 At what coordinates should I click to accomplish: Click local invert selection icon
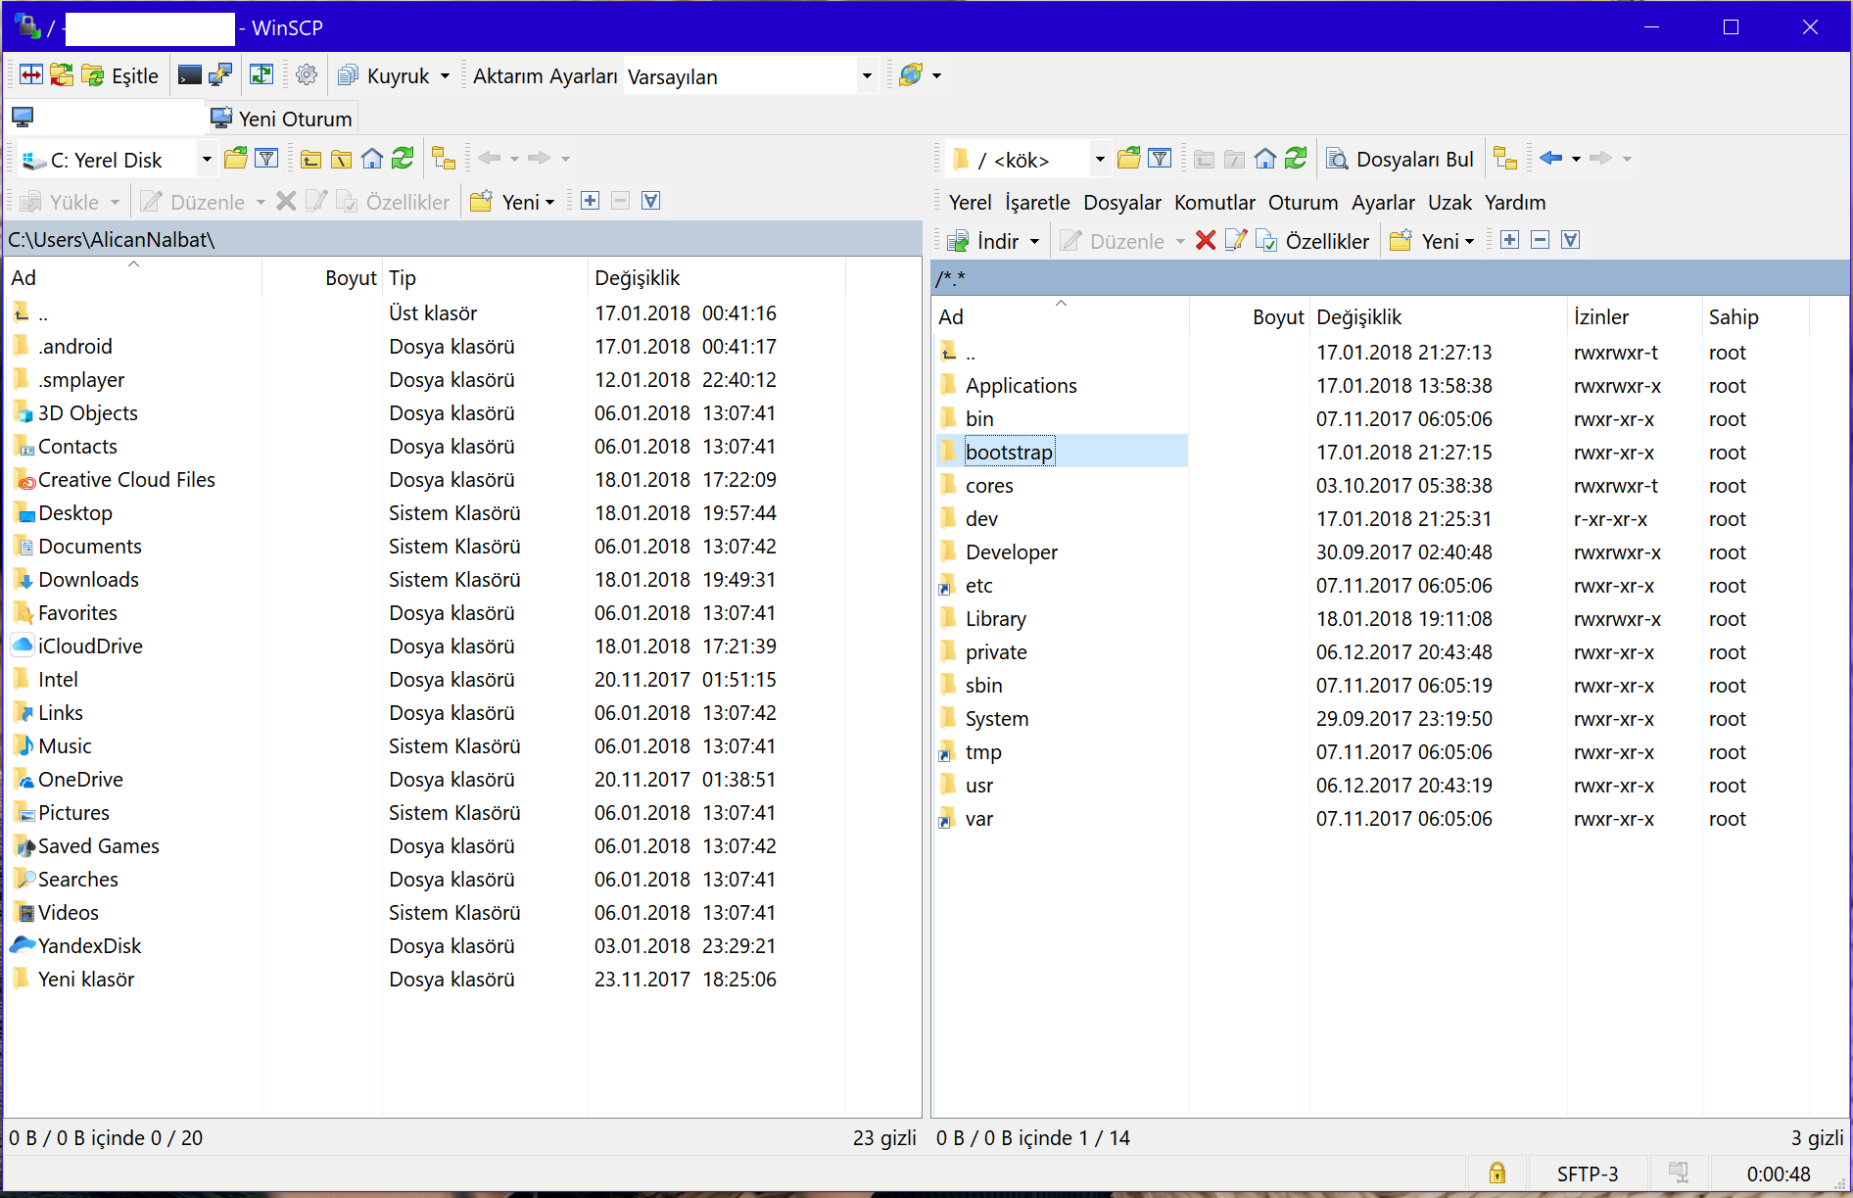[650, 201]
